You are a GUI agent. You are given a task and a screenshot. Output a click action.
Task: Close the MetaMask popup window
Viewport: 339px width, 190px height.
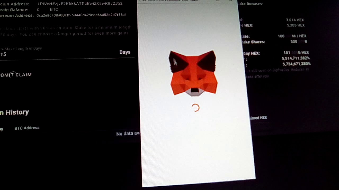click(x=231, y=1)
